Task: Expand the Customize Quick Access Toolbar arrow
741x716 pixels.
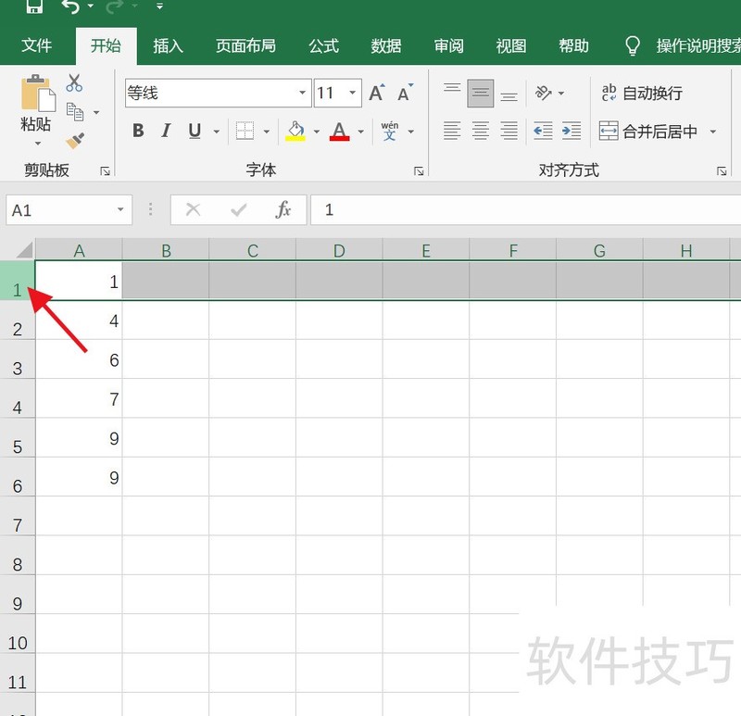Action: (159, 6)
